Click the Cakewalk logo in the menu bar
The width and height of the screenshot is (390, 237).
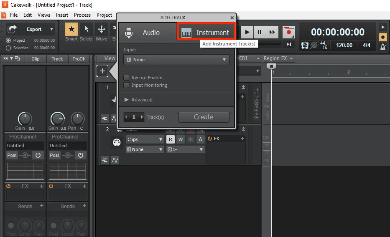point(4,15)
